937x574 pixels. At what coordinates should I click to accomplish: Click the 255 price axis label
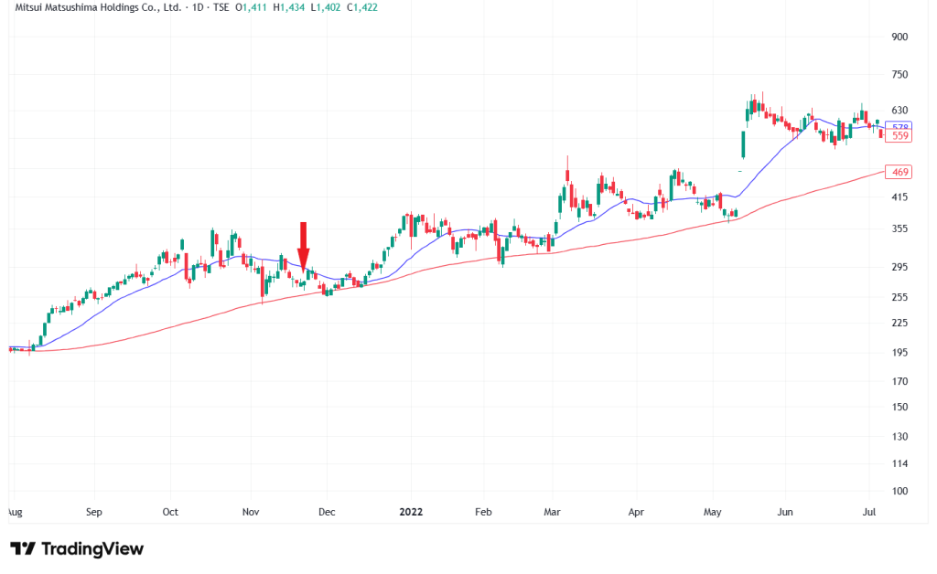pyautogui.click(x=899, y=297)
